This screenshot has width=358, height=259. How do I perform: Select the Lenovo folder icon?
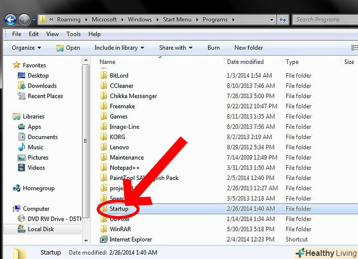(104, 147)
